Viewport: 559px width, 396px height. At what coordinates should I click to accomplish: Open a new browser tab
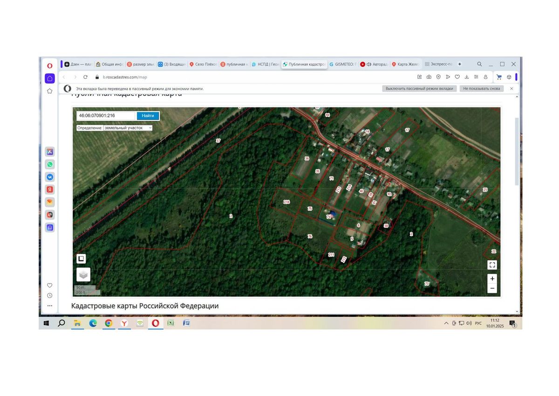point(460,64)
